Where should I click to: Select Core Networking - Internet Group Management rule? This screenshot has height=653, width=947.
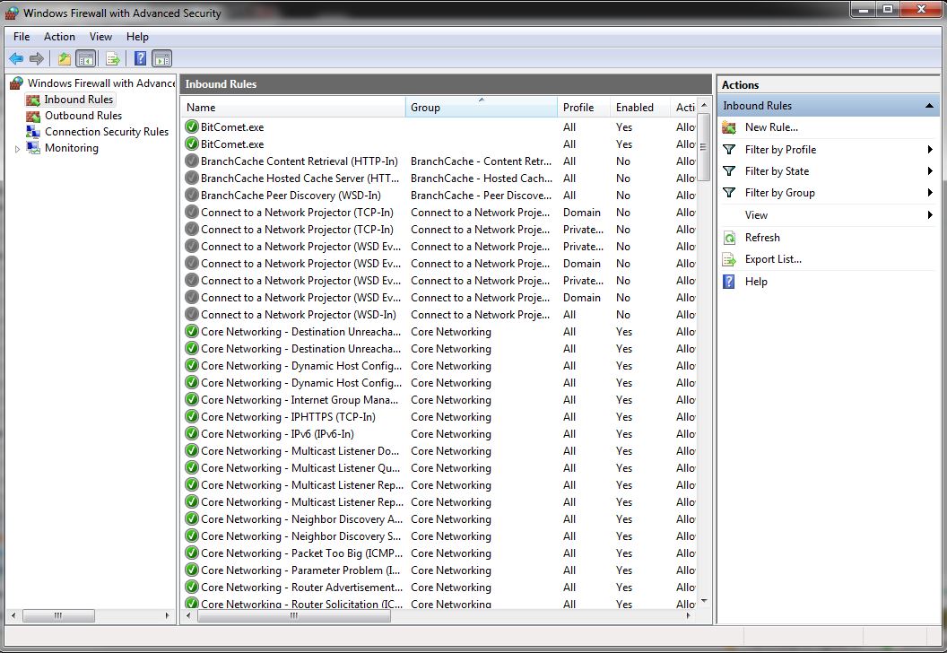tap(439, 400)
